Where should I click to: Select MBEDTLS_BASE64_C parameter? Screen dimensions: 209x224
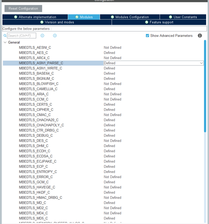coord(36,73)
